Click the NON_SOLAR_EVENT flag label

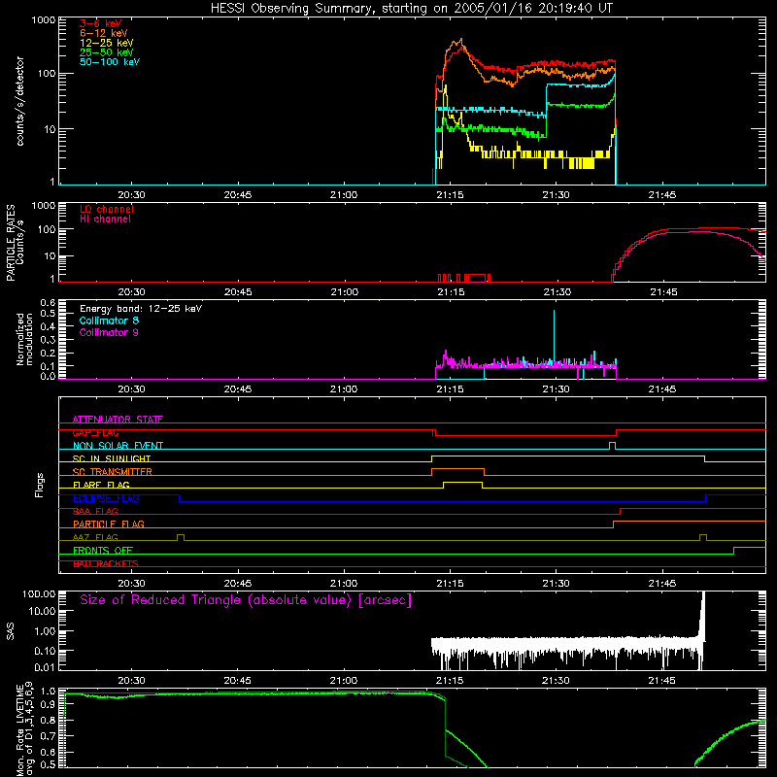click(x=118, y=446)
